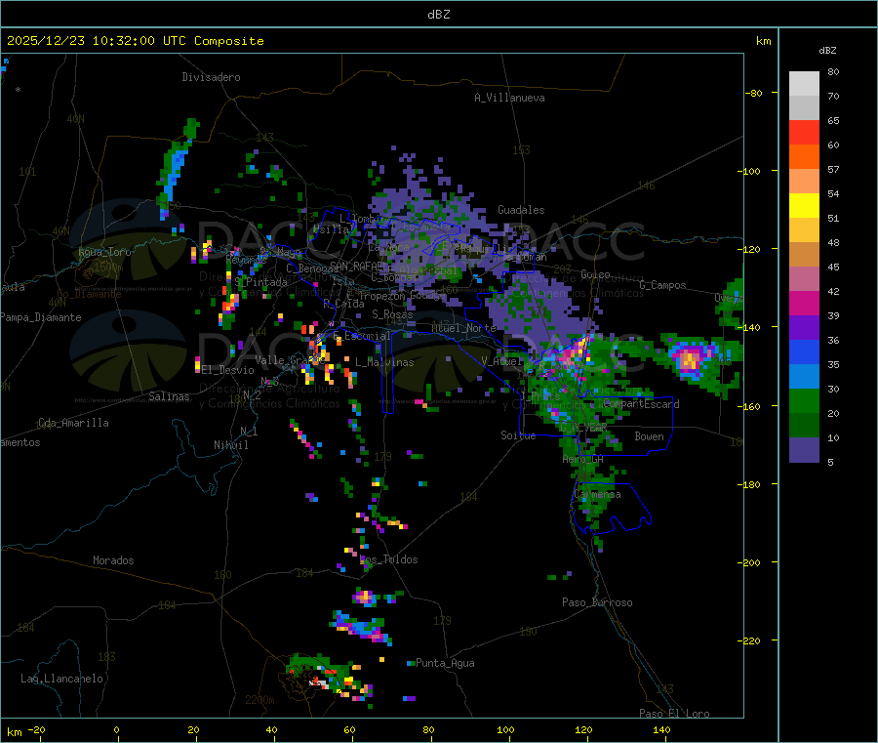Screen dimensions: 878x743
Task: Click the 35 dBZ blue legend swatch
Action: pyautogui.click(x=804, y=377)
